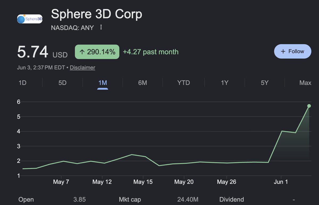Viewport: 319px width, 205px height.
Task: Click the Mkt cap value 24.40M
Action: [x=187, y=199]
